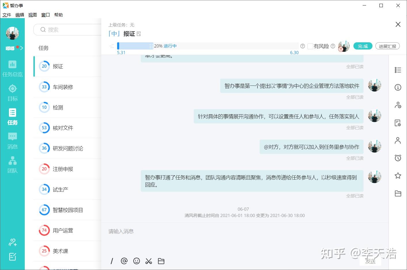Screen dimensions: 407x270
Task: Mark the task 完成
Action: coord(363,46)
